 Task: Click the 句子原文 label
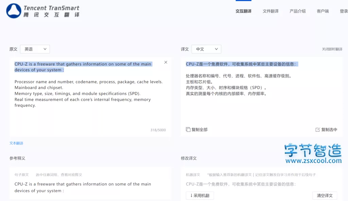(x=21, y=175)
